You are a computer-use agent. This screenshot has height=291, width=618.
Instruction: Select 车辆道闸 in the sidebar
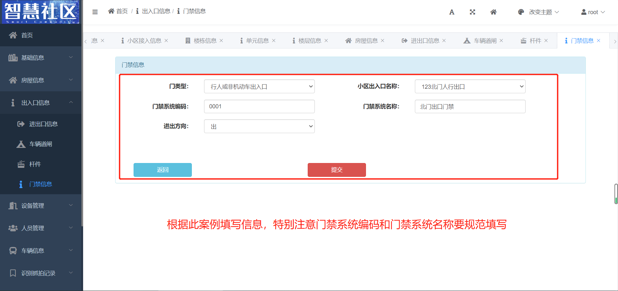41,144
